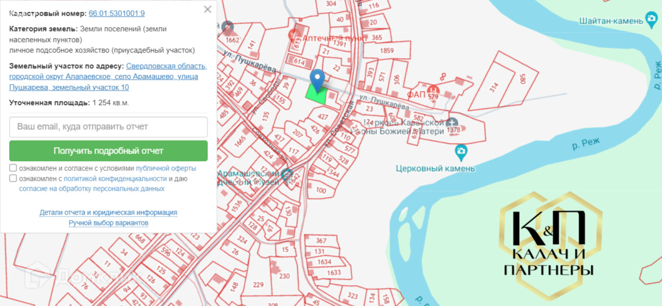
Task: Open Детали отчета и юридическая информация
Action: tap(109, 212)
